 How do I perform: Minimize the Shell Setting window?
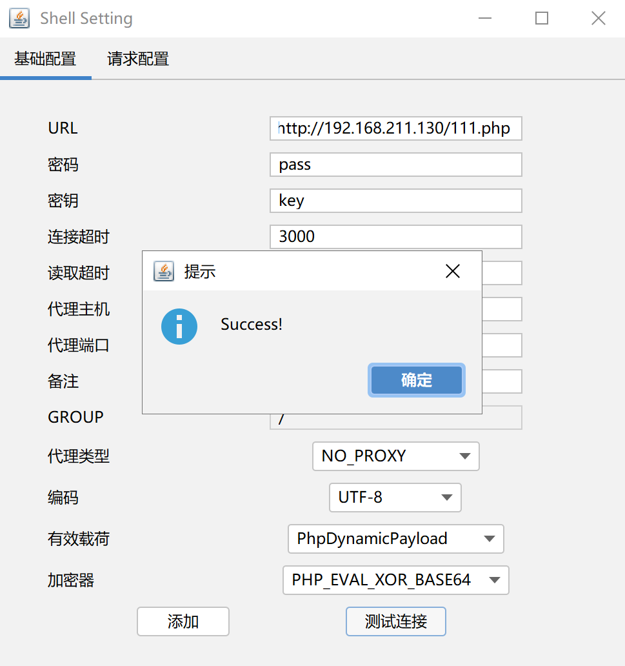[x=484, y=18]
